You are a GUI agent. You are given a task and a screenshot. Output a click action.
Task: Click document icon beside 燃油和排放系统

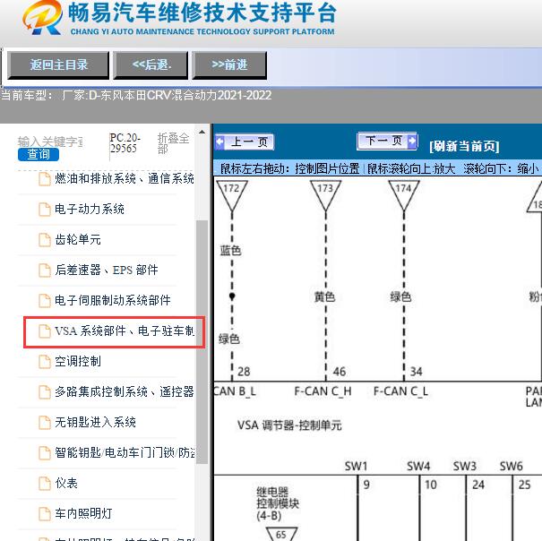pyautogui.click(x=44, y=179)
